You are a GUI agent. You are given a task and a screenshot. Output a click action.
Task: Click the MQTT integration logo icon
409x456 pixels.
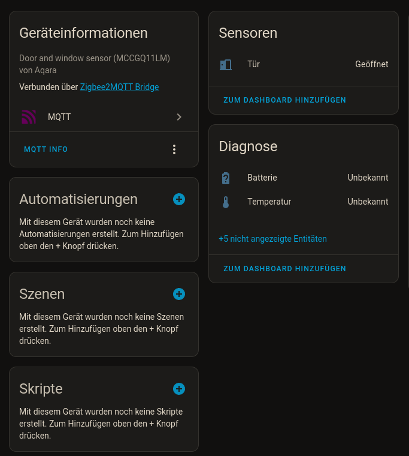pos(28,117)
